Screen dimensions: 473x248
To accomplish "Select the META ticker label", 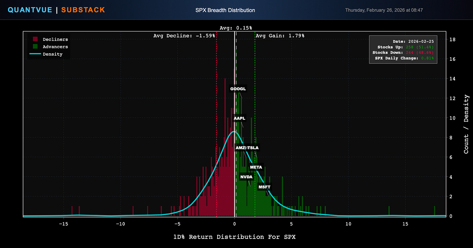I will point(256,167).
